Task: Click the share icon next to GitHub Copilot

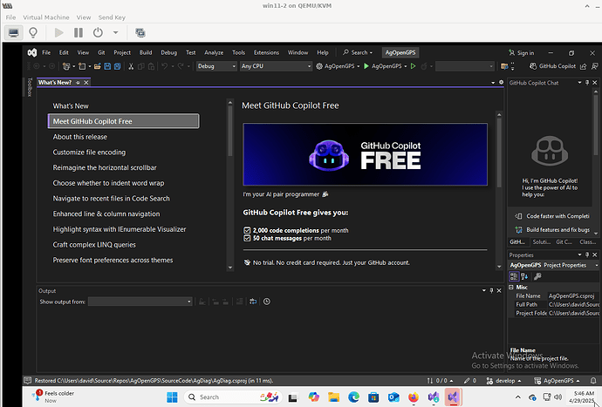Action: [x=584, y=66]
